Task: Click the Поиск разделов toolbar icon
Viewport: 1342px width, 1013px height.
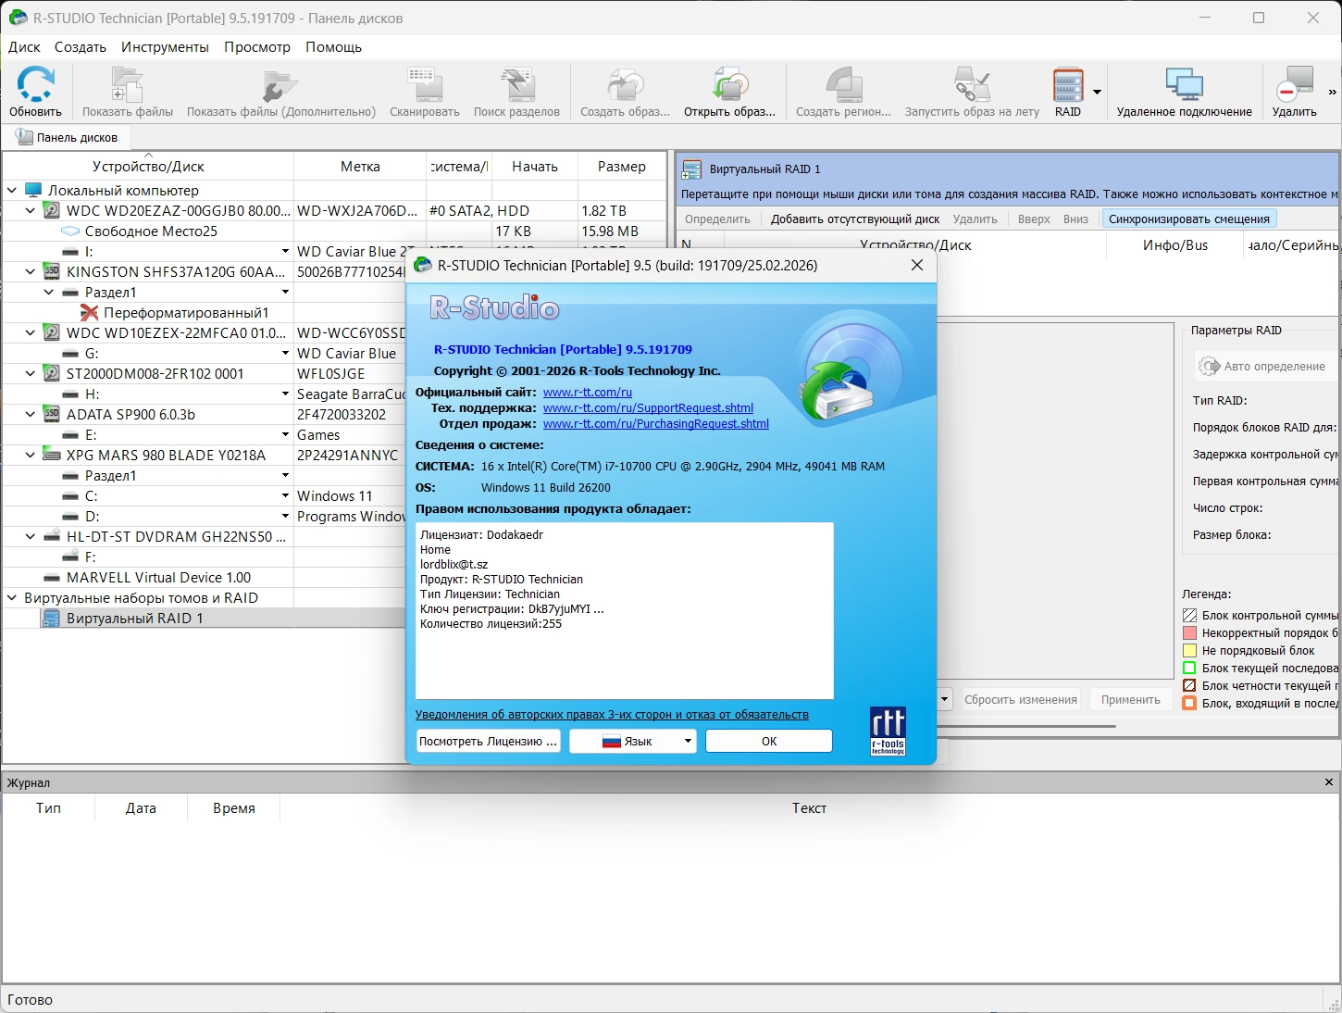Action: [516, 84]
